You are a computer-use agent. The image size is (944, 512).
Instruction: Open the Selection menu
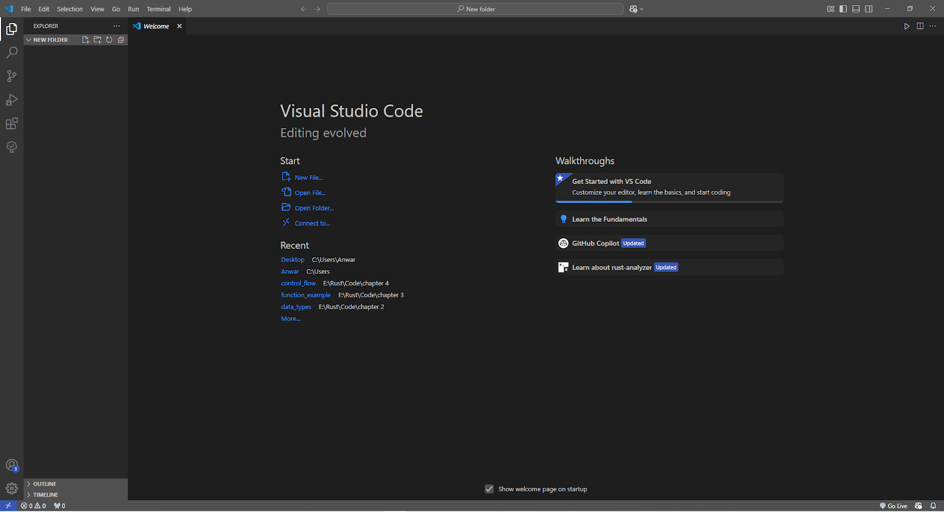(x=70, y=9)
